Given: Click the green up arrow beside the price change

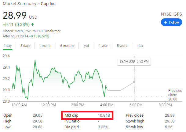Looking at the screenshot, I should point(32,25).
